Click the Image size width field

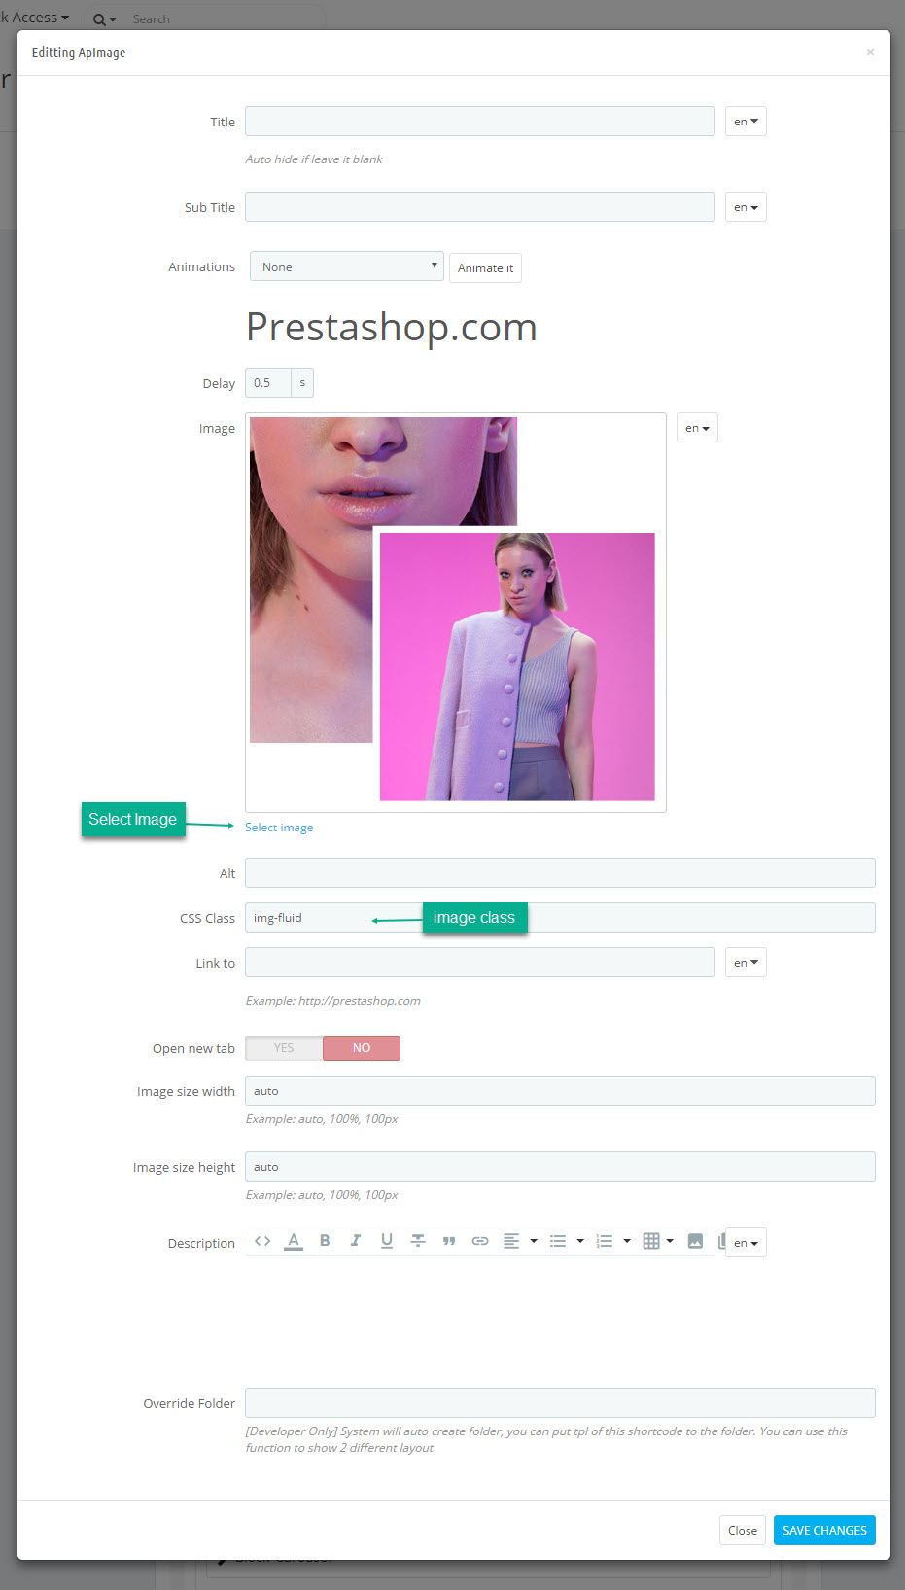[560, 1091]
